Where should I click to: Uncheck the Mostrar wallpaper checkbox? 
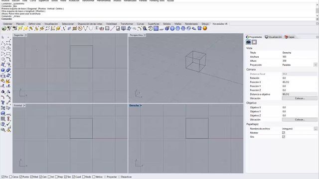pos(284,133)
